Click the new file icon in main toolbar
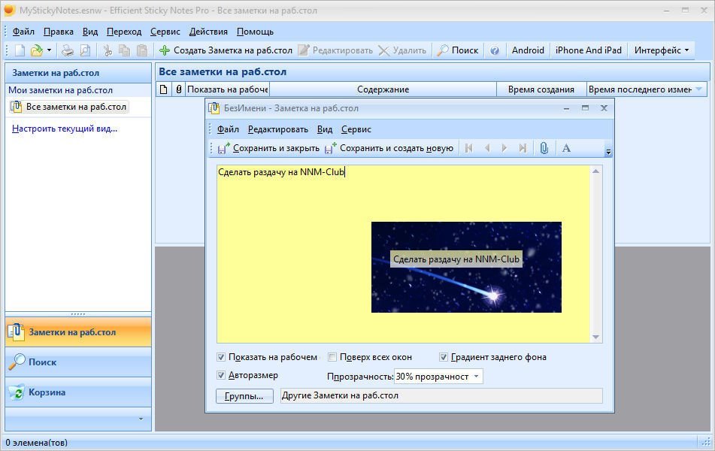Image resolution: width=715 pixels, height=451 pixels. tap(20, 50)
